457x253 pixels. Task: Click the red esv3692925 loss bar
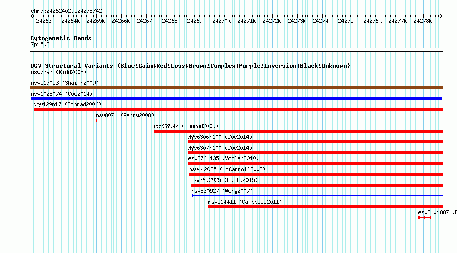(x=316, y=185)
